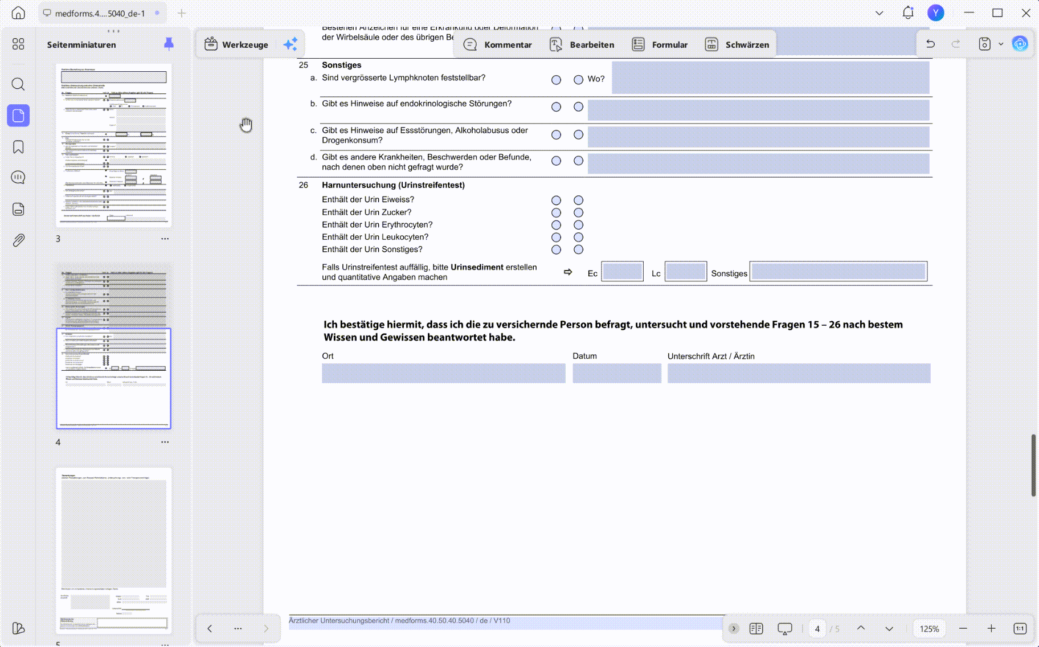Select first radio for endokrinologische Störungen
The image size is (1039, 647).
click(x=556, y=107)
